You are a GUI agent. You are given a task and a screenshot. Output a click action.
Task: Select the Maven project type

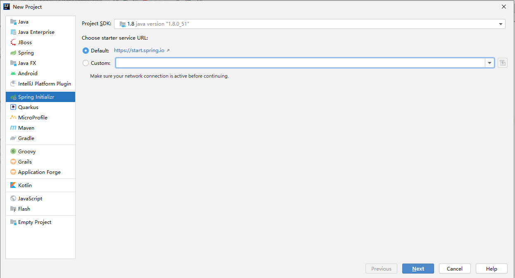point(40,128)
